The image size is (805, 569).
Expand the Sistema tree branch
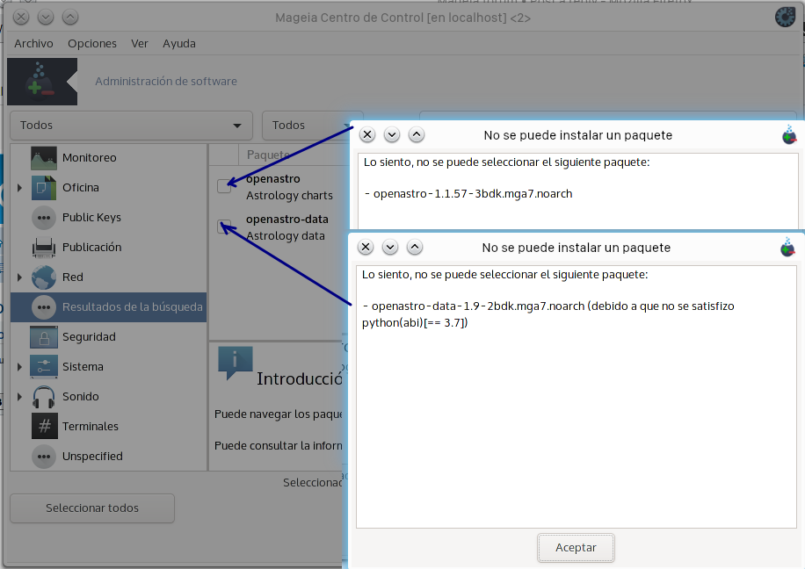tap(19, 367)
